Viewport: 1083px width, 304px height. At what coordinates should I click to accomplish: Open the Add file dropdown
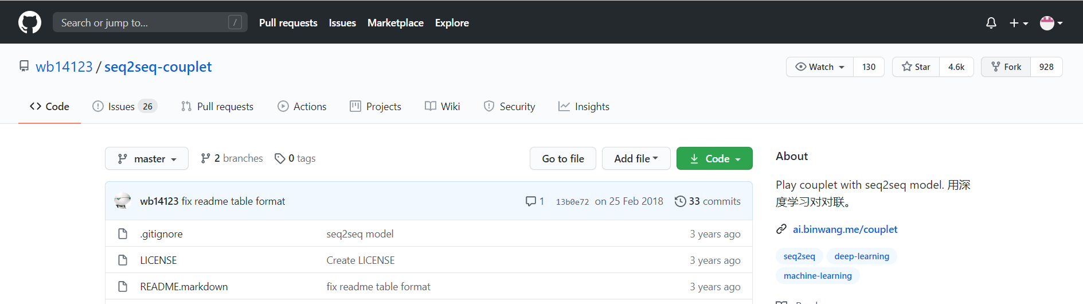click(x=636, y=159)
